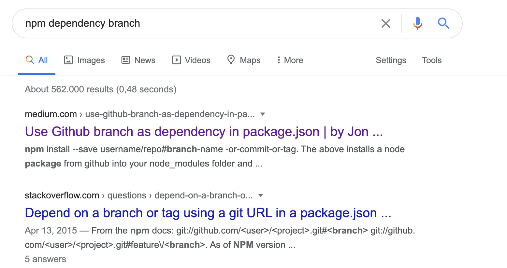Screen dimensions: 507x268
Task: Expand the medium.com result dropdown arrow
Action: [263, 114]
